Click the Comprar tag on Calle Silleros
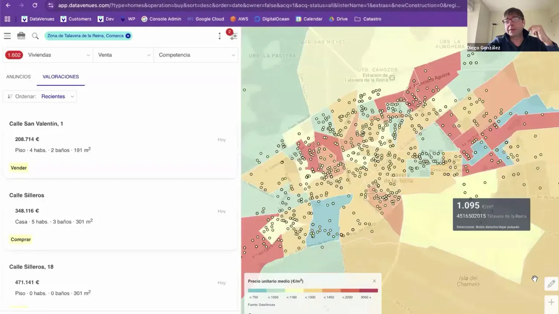This screenshot has height=314, width=559. [21, 239]
